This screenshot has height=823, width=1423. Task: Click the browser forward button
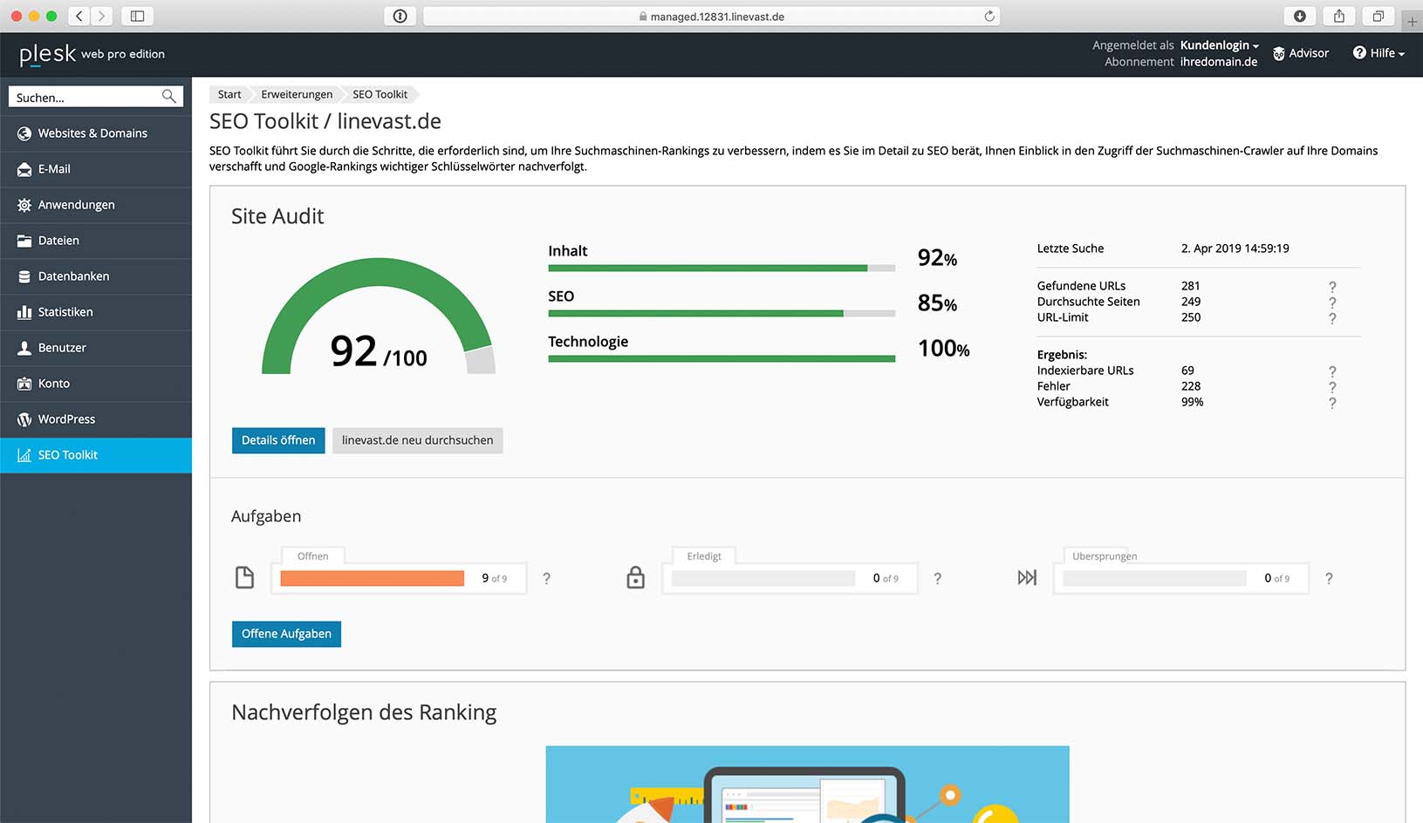coord(102,16)
